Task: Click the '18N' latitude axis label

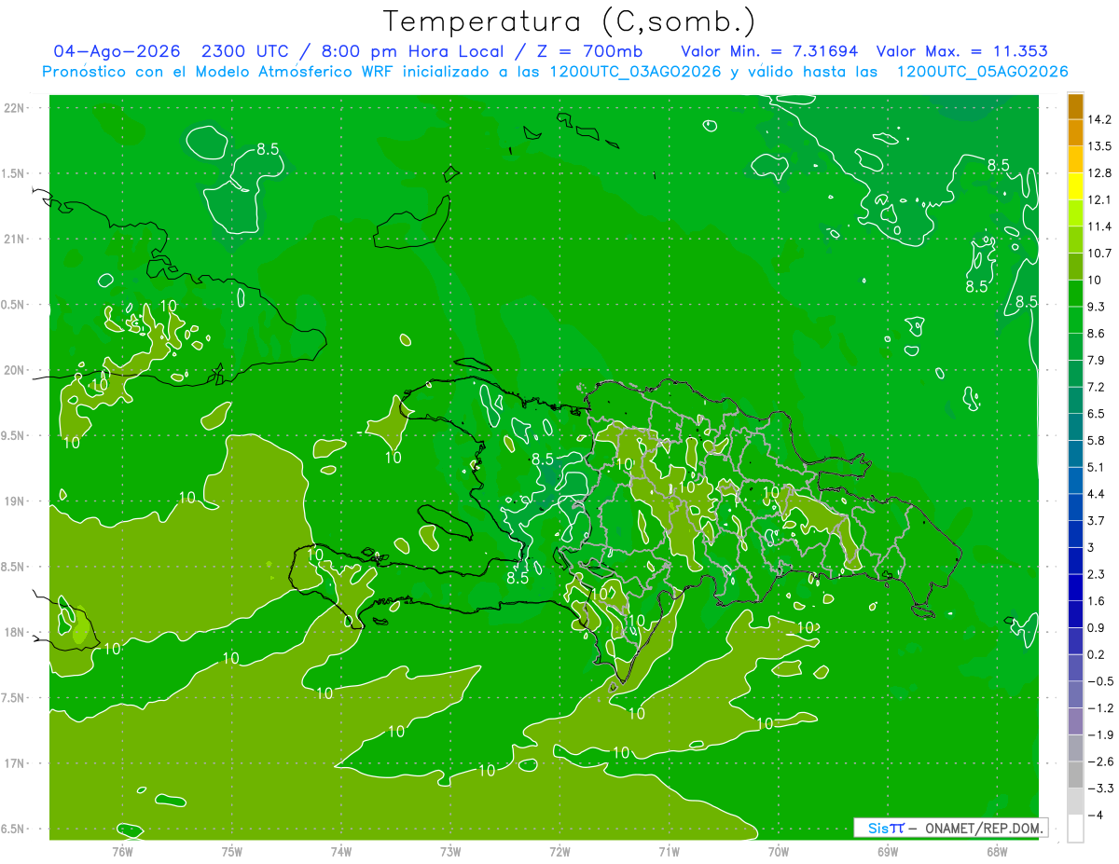Action: point(15,633)
